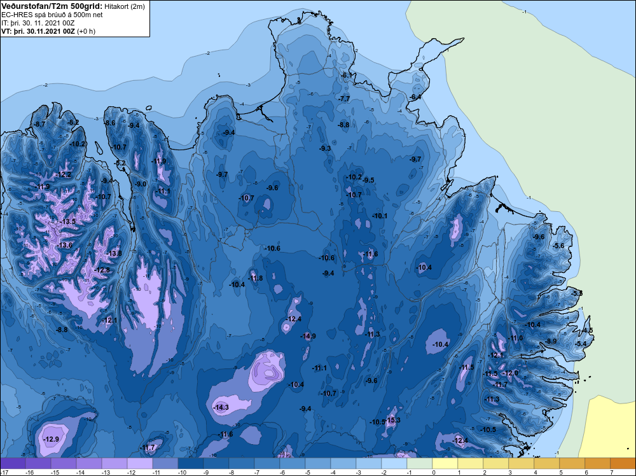Image resolution: width=636 pixels, height=476 pixels.
Task: Pick the pale green swatch between -1 and 0
Action: (419, 463)
